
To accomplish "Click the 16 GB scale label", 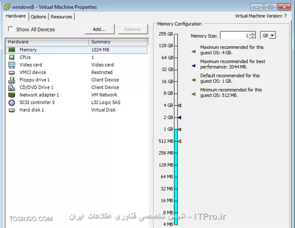I will click(167, 82).
